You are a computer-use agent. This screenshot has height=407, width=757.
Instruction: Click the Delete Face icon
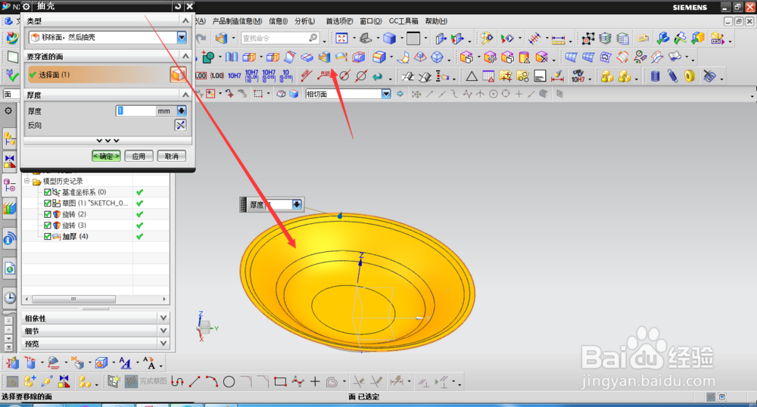click(x=542, y=57)
